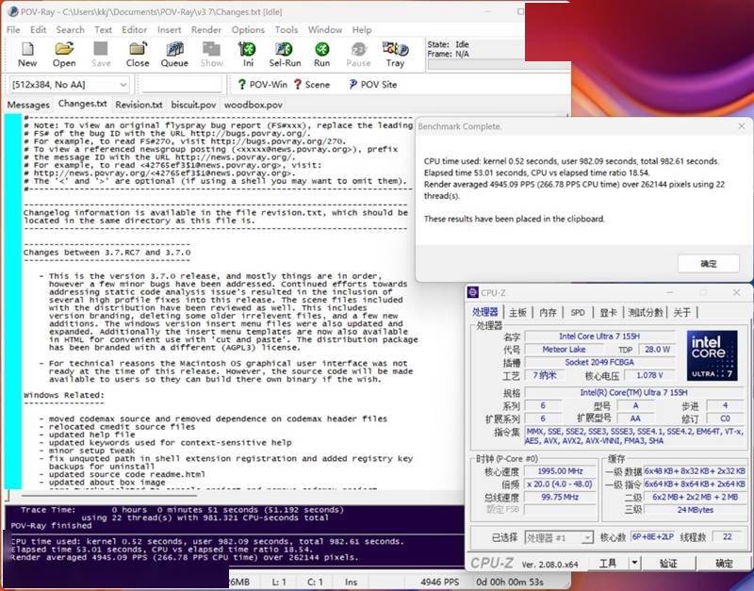This screenshot has width=754, height=591.
Task: Switch to the Messages tab
Action: pyautogui.click(x=28, y=105)
